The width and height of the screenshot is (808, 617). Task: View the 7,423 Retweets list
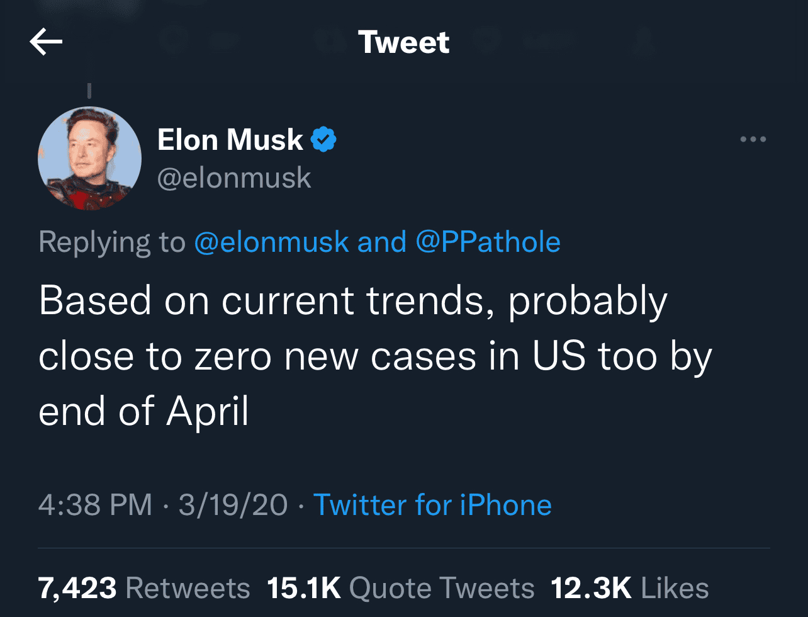[x=144, y=587]
